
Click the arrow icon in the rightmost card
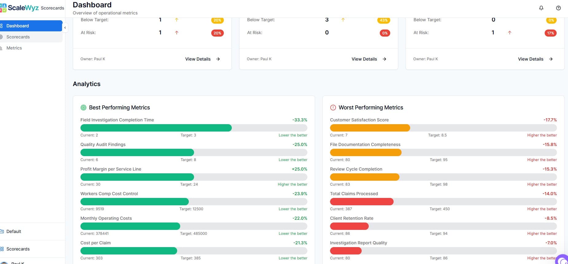(551, 59)
